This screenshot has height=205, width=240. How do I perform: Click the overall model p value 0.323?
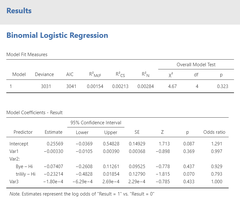222,86
